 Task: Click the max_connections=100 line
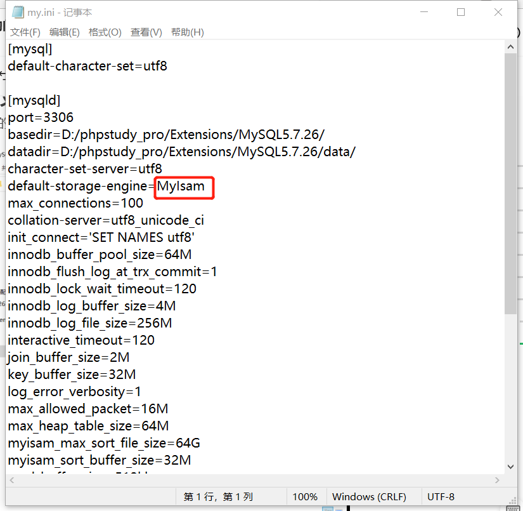75,203
